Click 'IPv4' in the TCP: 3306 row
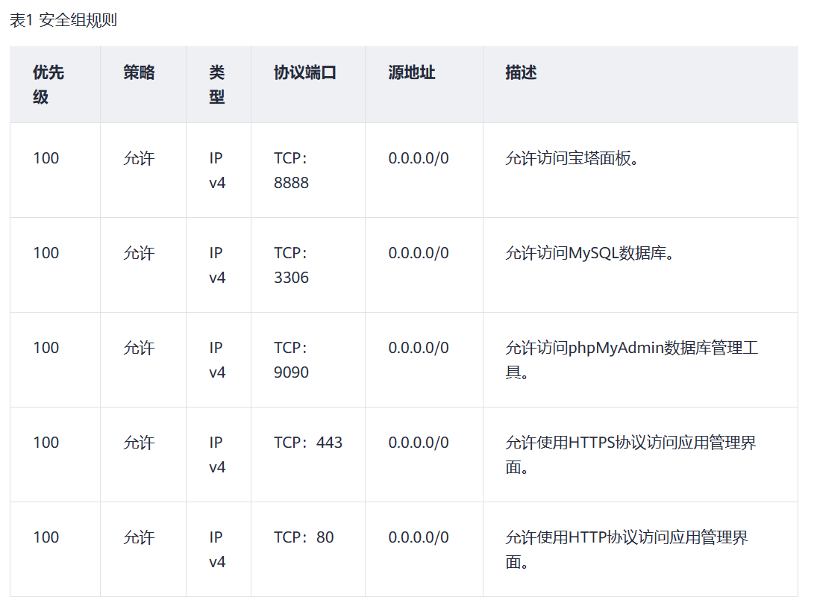 (x=217, y=266)
